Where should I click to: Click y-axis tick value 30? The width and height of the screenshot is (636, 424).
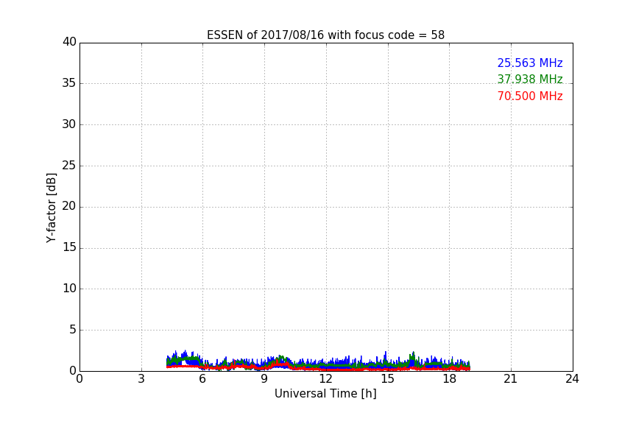[x=69, y=124]
